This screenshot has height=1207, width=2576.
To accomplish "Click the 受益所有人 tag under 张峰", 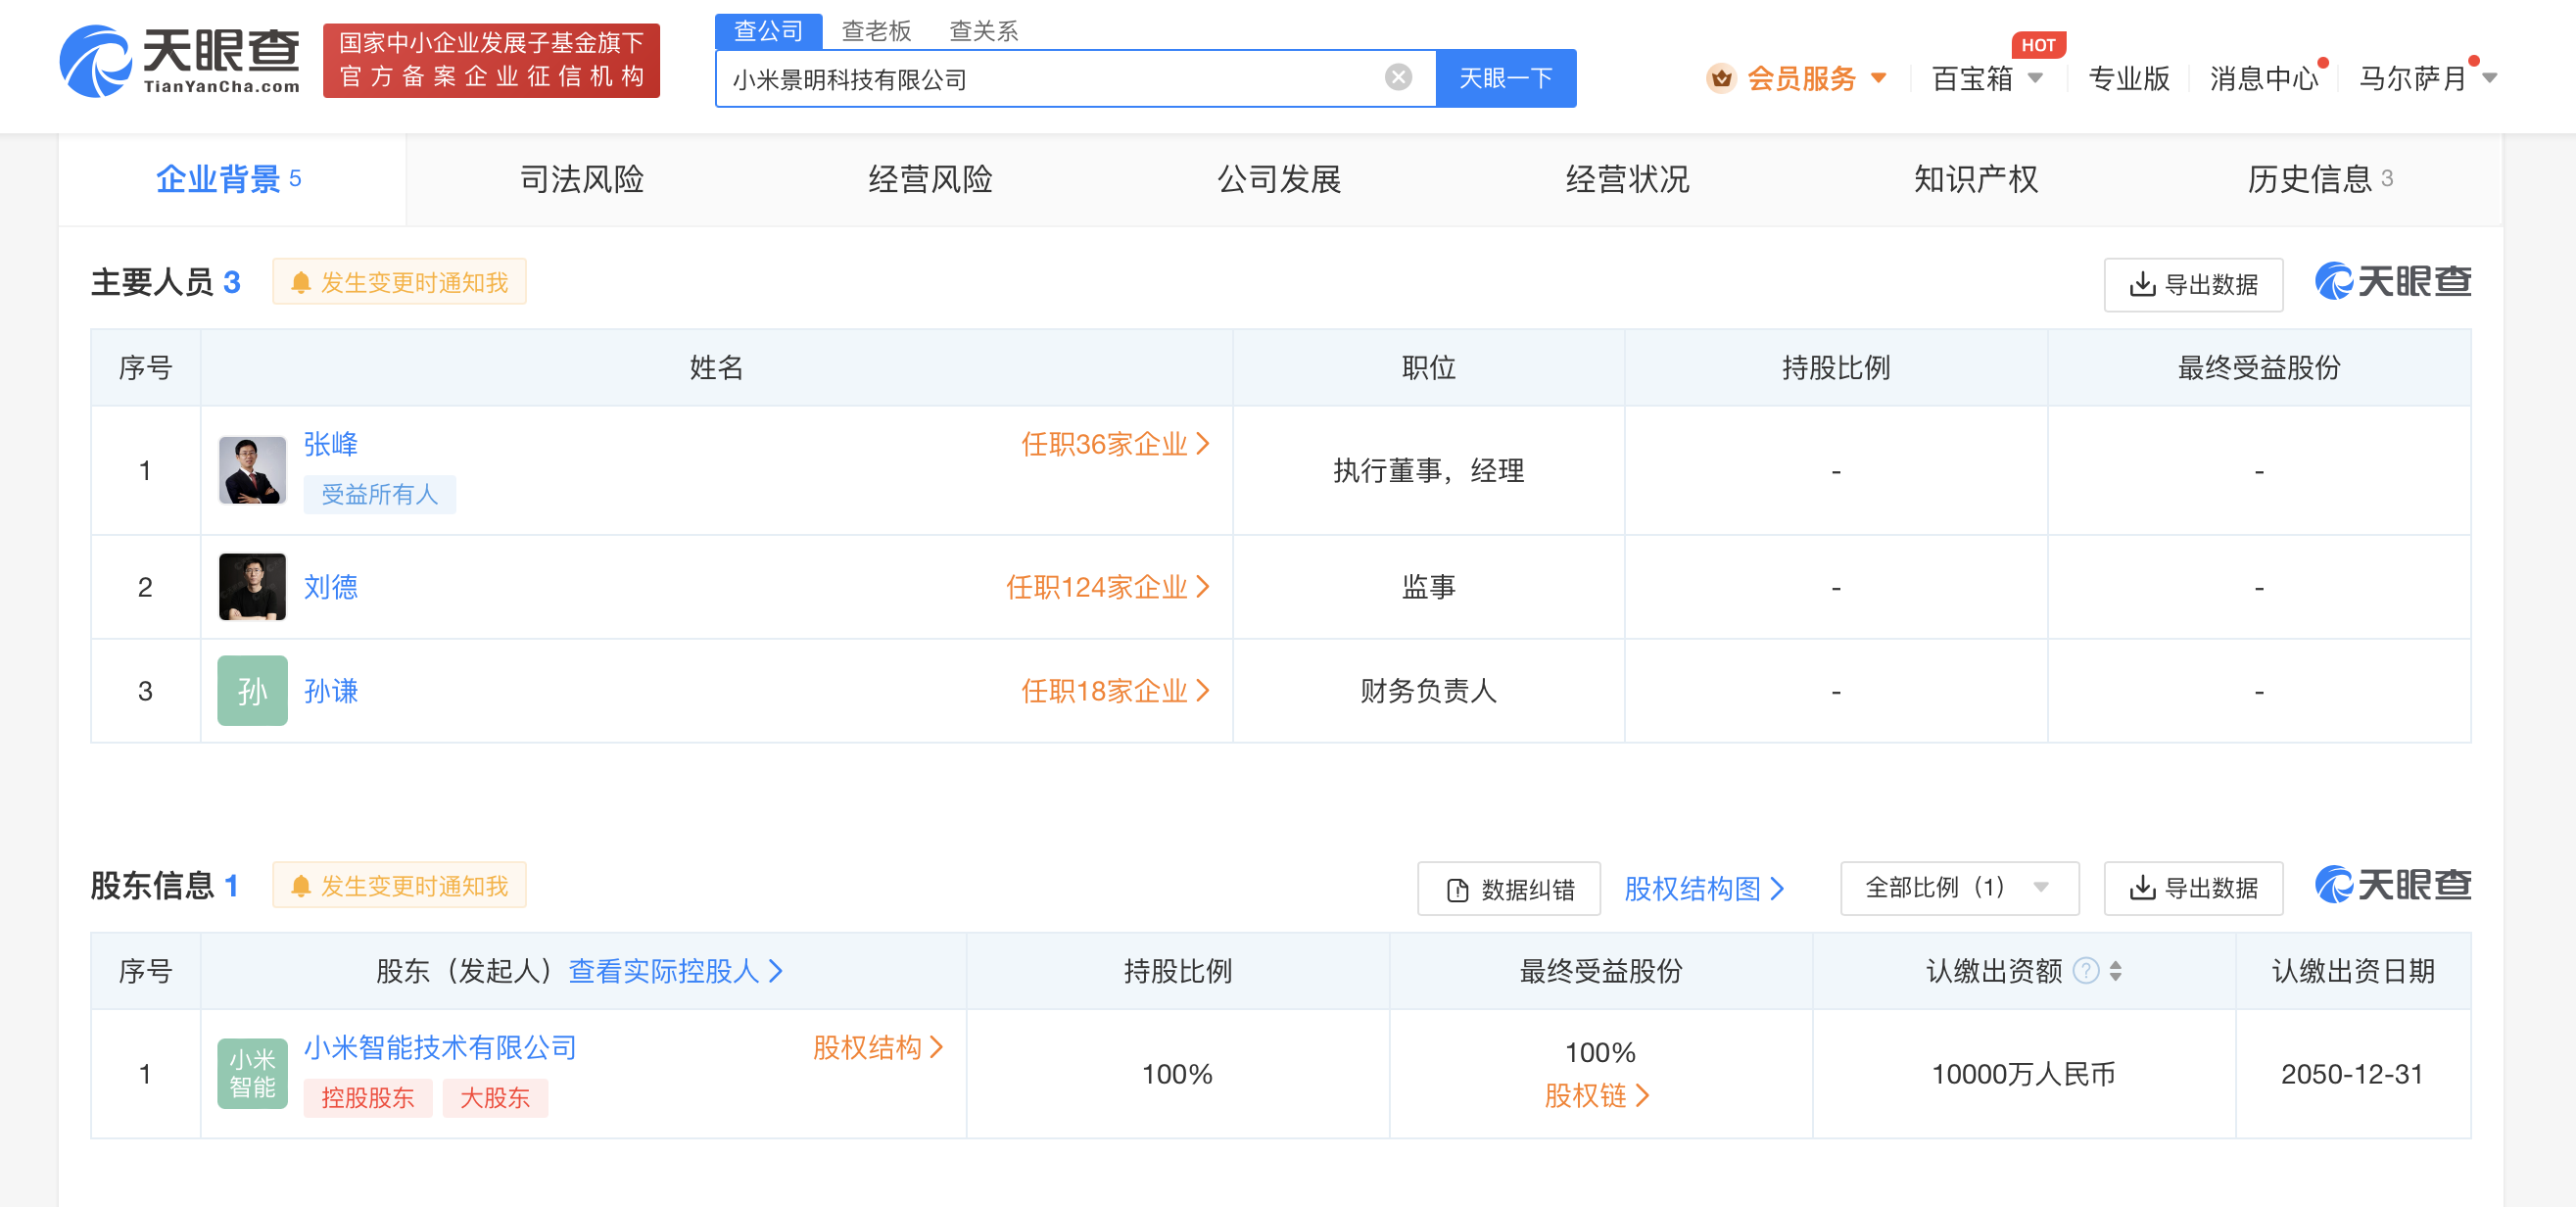I will click(379, 494).
